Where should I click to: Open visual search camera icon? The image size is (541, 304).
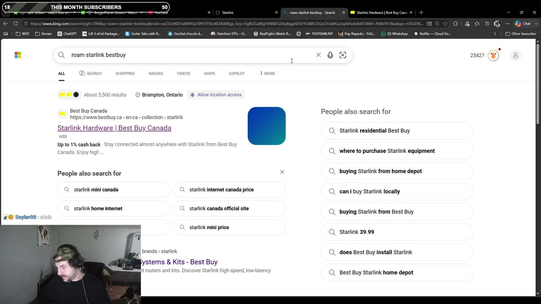[343, 55]
